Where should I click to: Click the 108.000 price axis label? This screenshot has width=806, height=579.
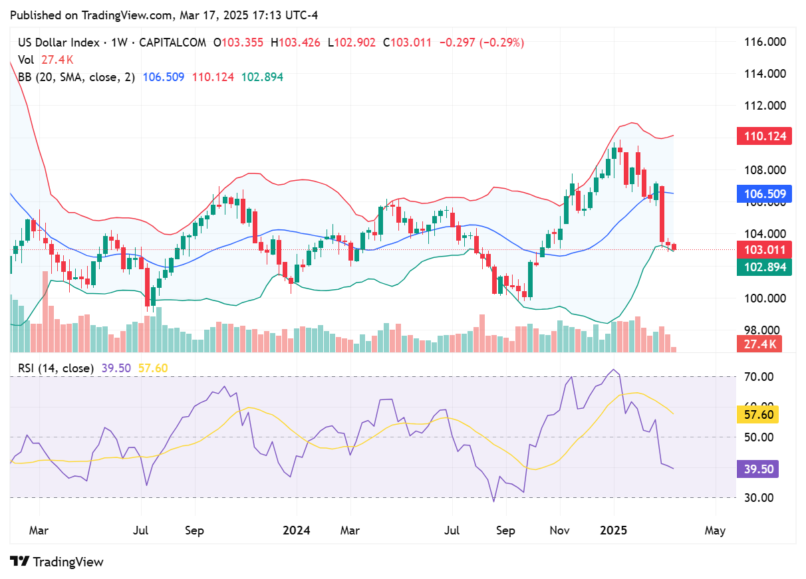[764, 170]
